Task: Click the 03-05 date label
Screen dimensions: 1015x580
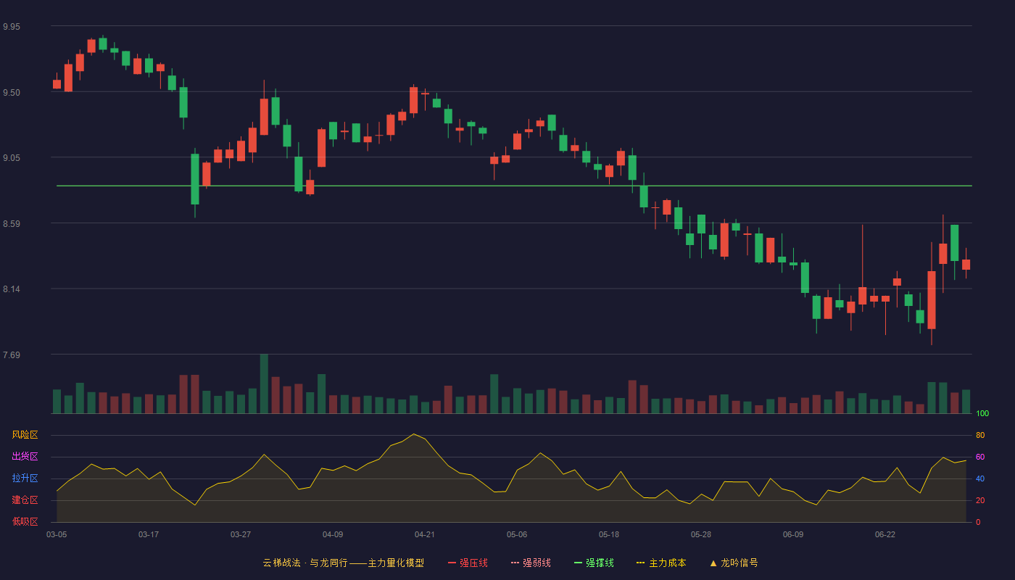Action: tap(57, 534)
